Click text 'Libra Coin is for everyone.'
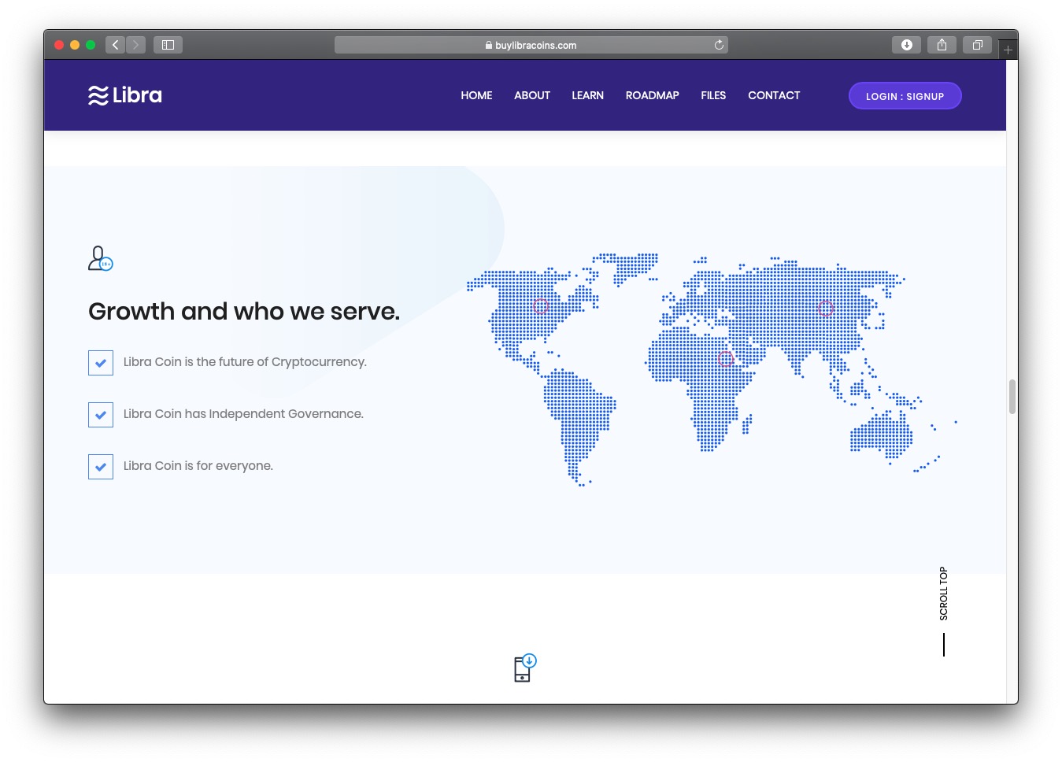This screenshot has height=762, width=1062. [x=198, y=466]
